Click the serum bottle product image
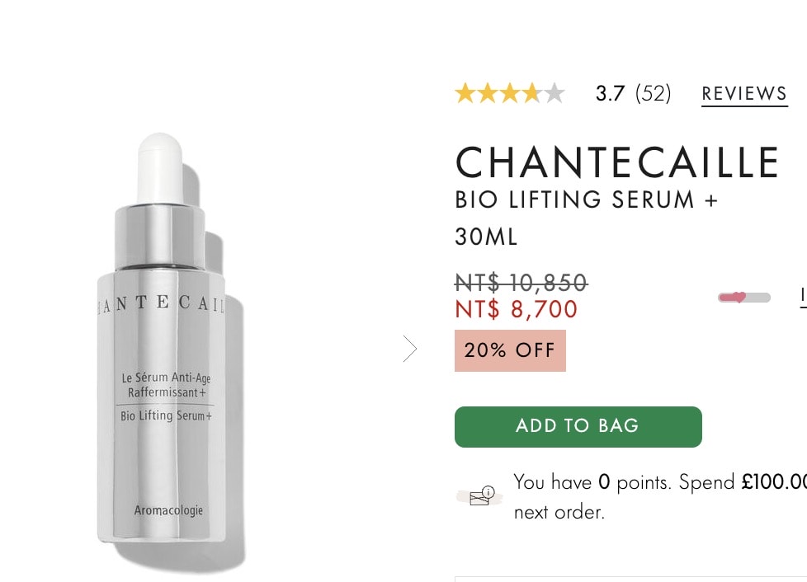This screenshot has height=582, width=807. tap(167, 350)
